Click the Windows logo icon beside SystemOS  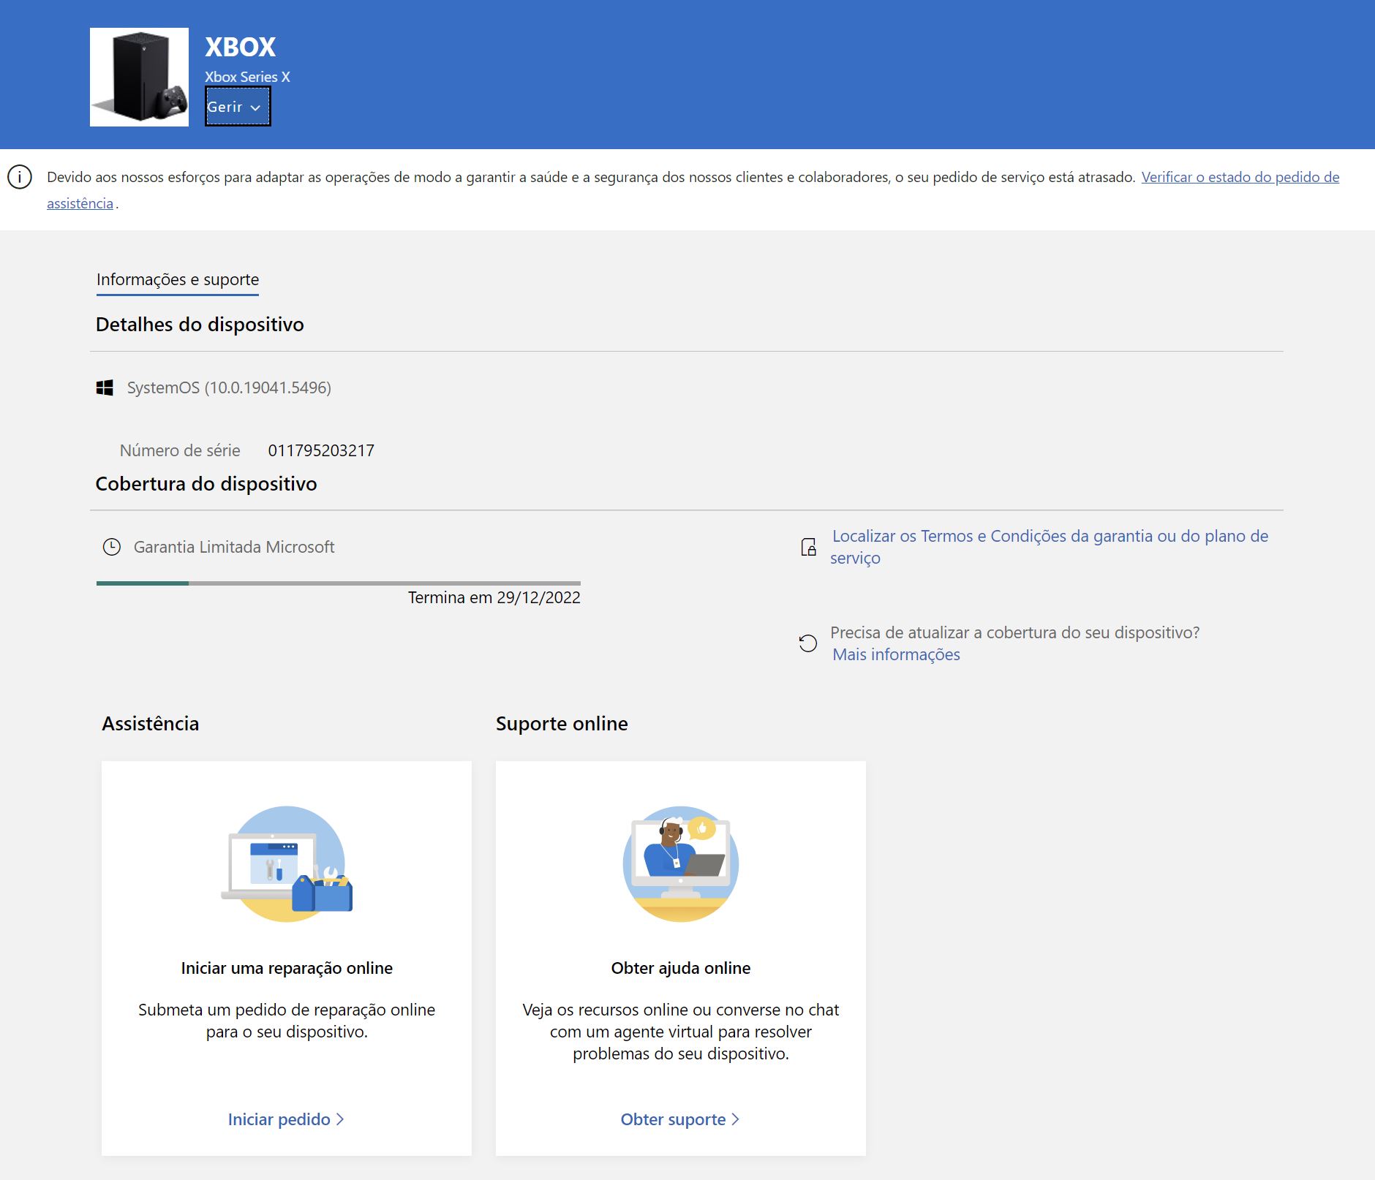point(105,387)
